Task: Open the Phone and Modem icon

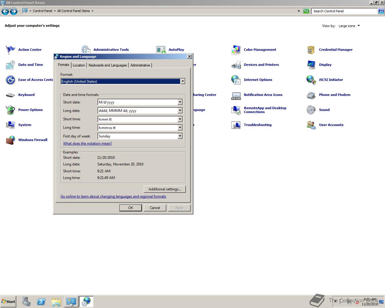Action: pyautogui.click(x=311, y=95)
